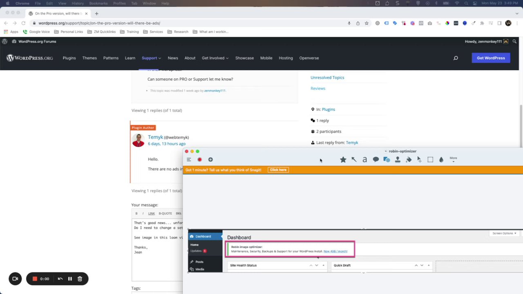Bookmark this page with the star icon

367,23
